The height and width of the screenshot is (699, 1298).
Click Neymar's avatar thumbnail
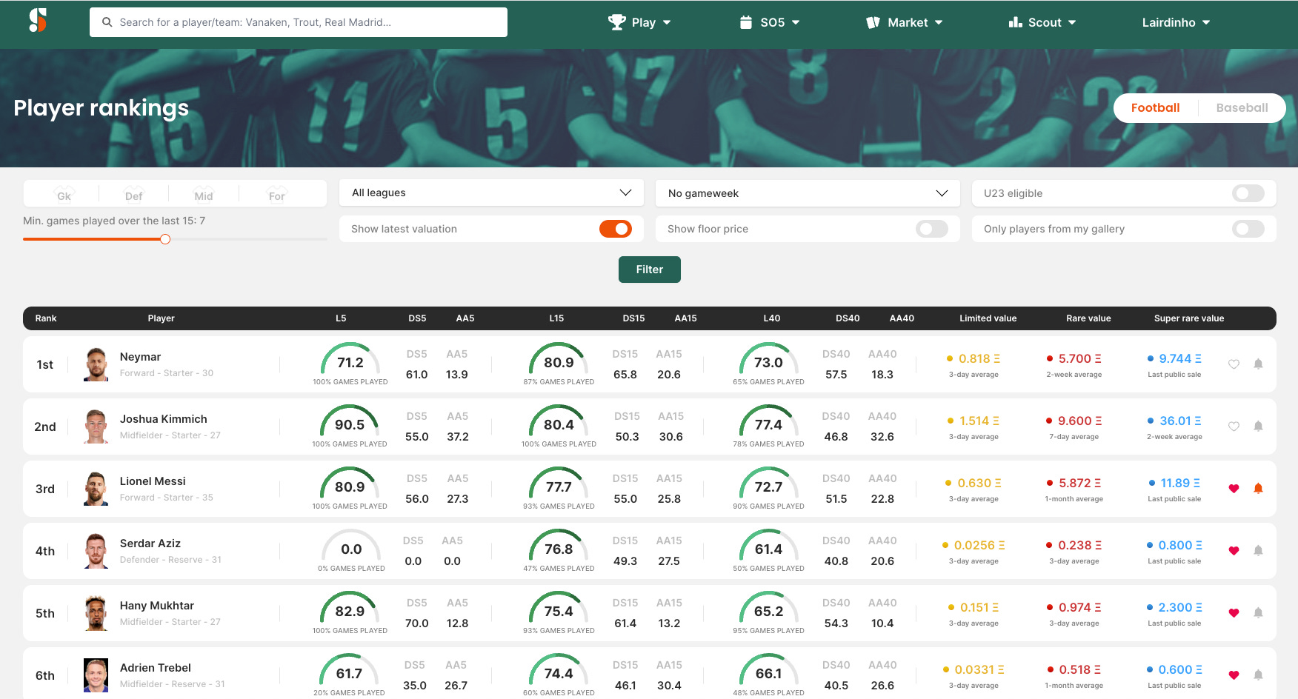pos(96,364)
